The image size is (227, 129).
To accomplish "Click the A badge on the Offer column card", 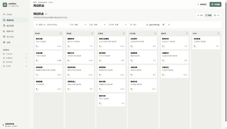I will pos(195,46).
